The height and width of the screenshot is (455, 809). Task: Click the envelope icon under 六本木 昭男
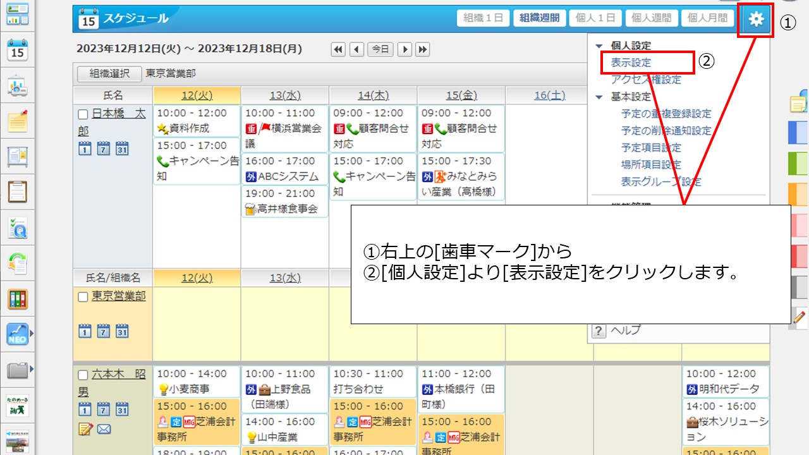(104, 429)
